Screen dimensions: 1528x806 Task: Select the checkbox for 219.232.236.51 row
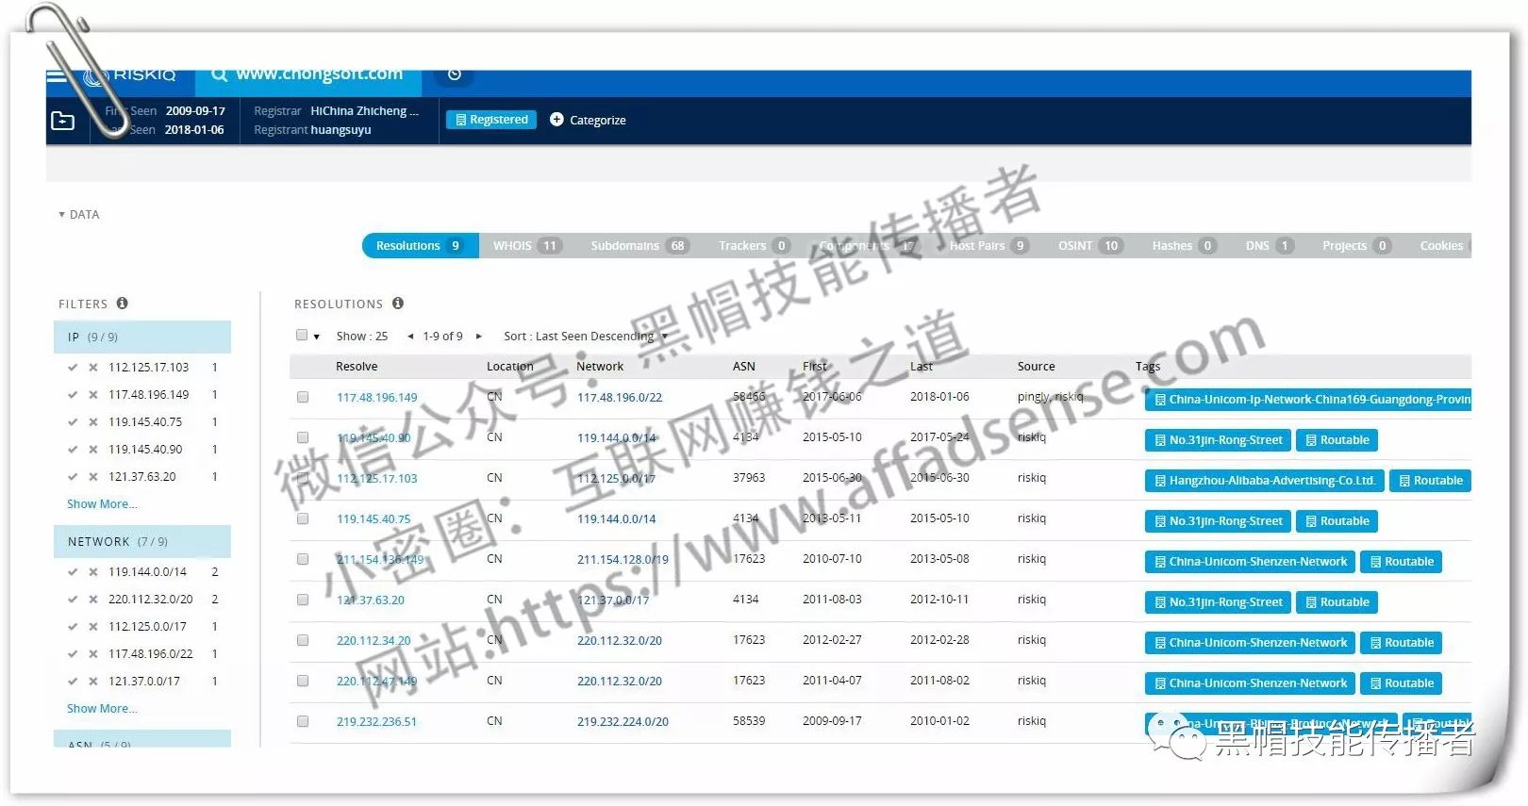(x=303, y=722)
